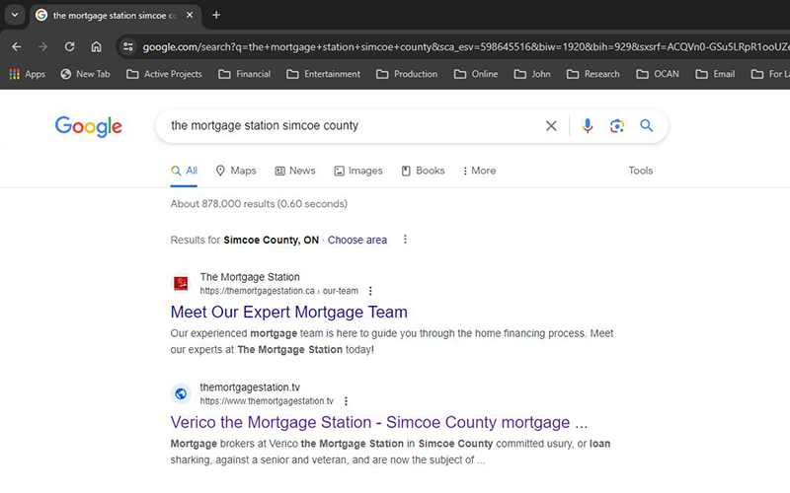Open the Online bookmark folder
Screen dimensions: 790x493
click(x=476, y=74)
